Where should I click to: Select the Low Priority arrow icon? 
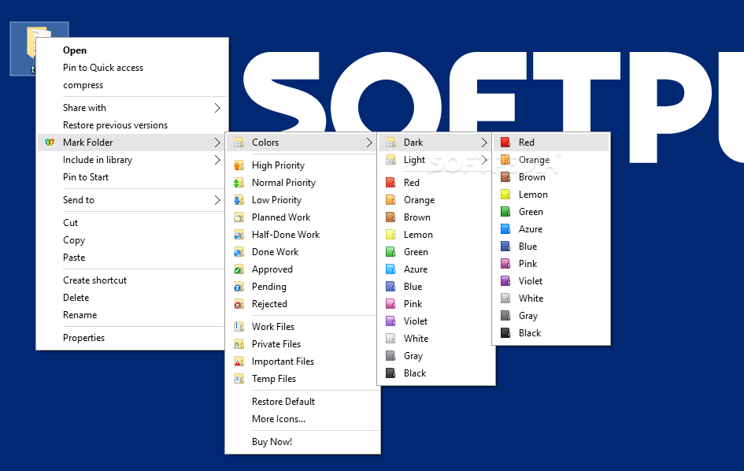click(x=238, y=200)
